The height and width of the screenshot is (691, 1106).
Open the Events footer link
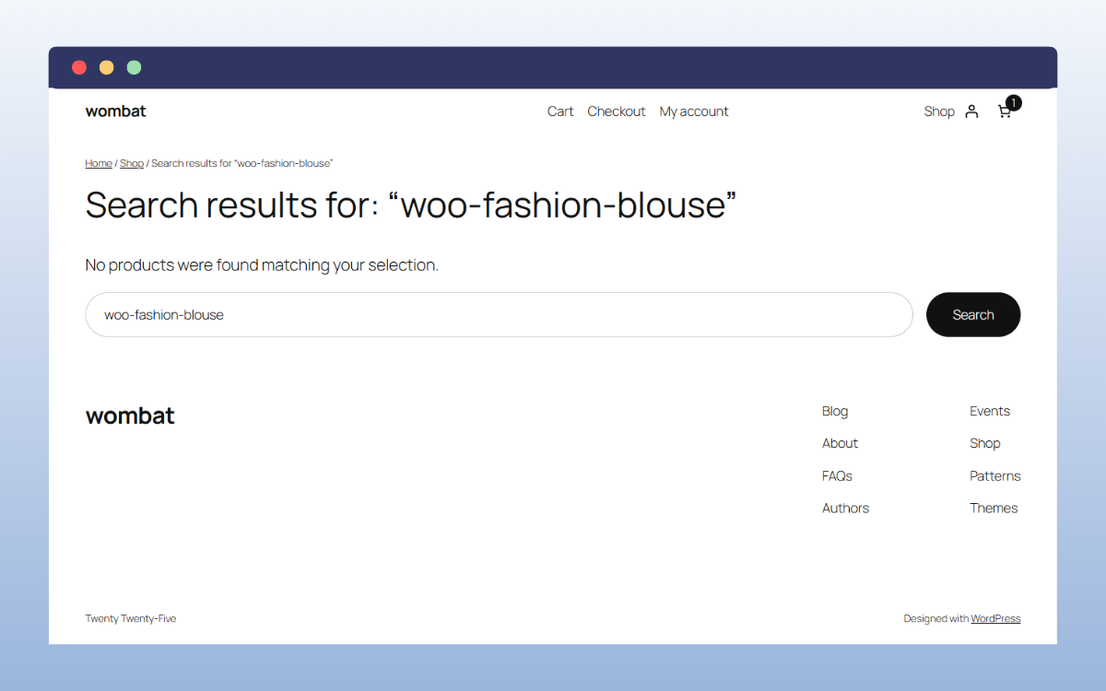click(990, 411)
